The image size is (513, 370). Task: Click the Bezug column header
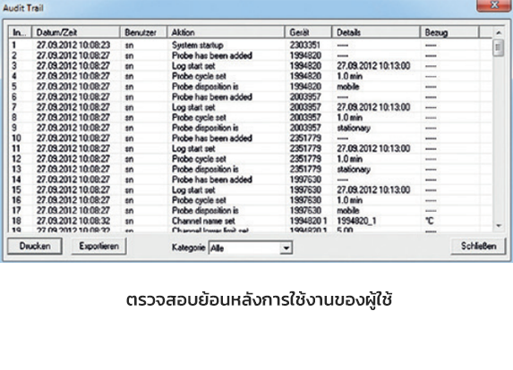coord(449,32)
